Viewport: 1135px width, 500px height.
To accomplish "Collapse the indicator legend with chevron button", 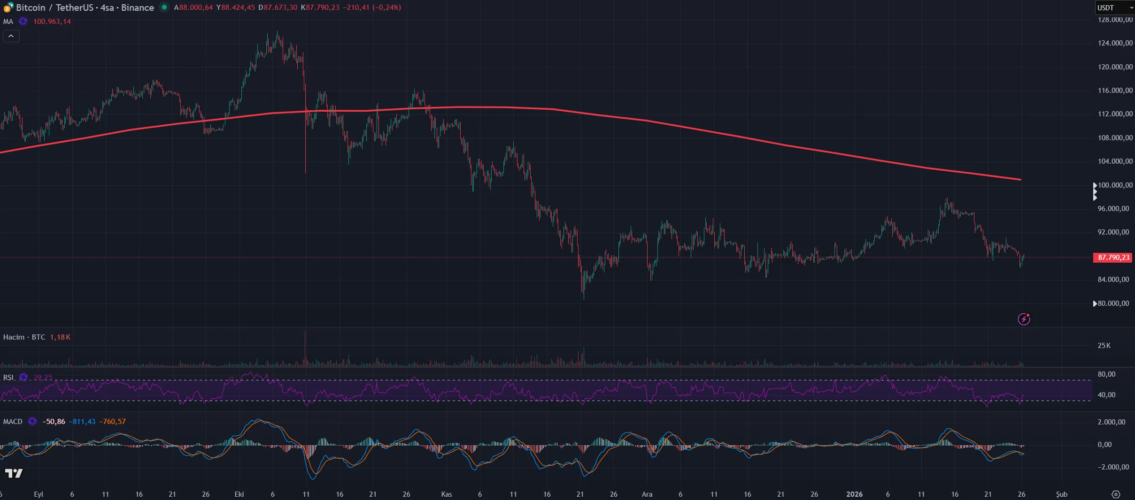I will tap(11, 36).
